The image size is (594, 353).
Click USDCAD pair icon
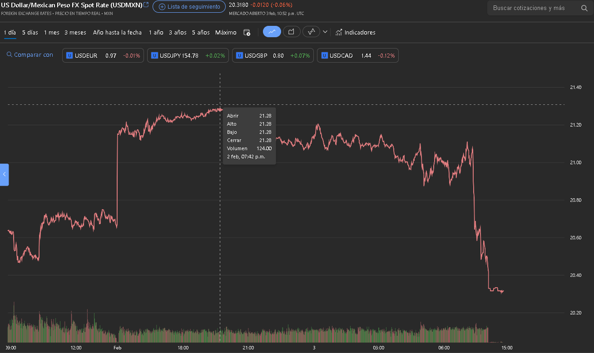324,55
